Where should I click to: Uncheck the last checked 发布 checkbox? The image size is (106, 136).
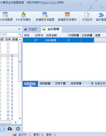(8, 119)
